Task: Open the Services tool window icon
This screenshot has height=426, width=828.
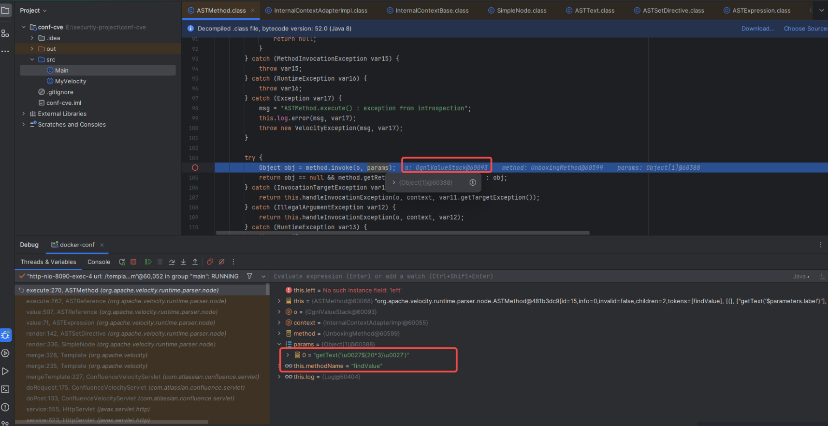Action: click(5, 353)
